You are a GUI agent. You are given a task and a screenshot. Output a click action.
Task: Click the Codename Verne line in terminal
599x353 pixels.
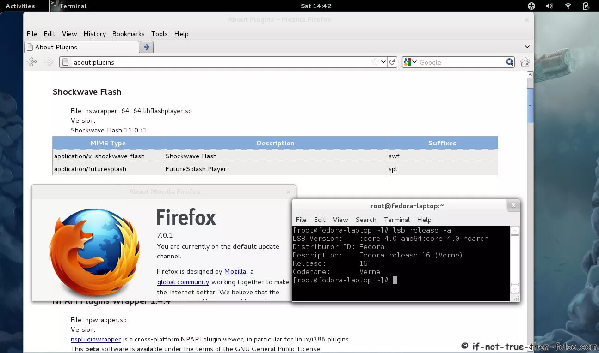click(x=336, y=272)
